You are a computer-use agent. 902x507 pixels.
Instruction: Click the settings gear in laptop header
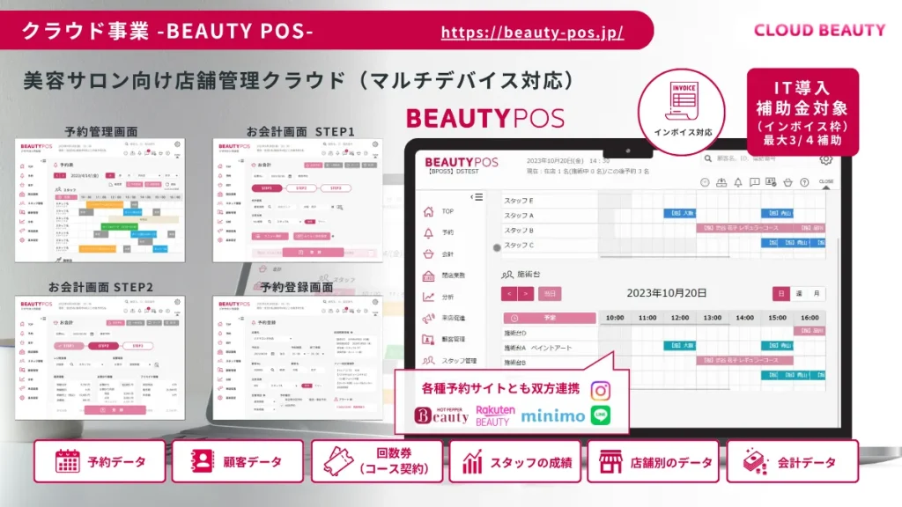pyautogui.click(x=825, y=159)
